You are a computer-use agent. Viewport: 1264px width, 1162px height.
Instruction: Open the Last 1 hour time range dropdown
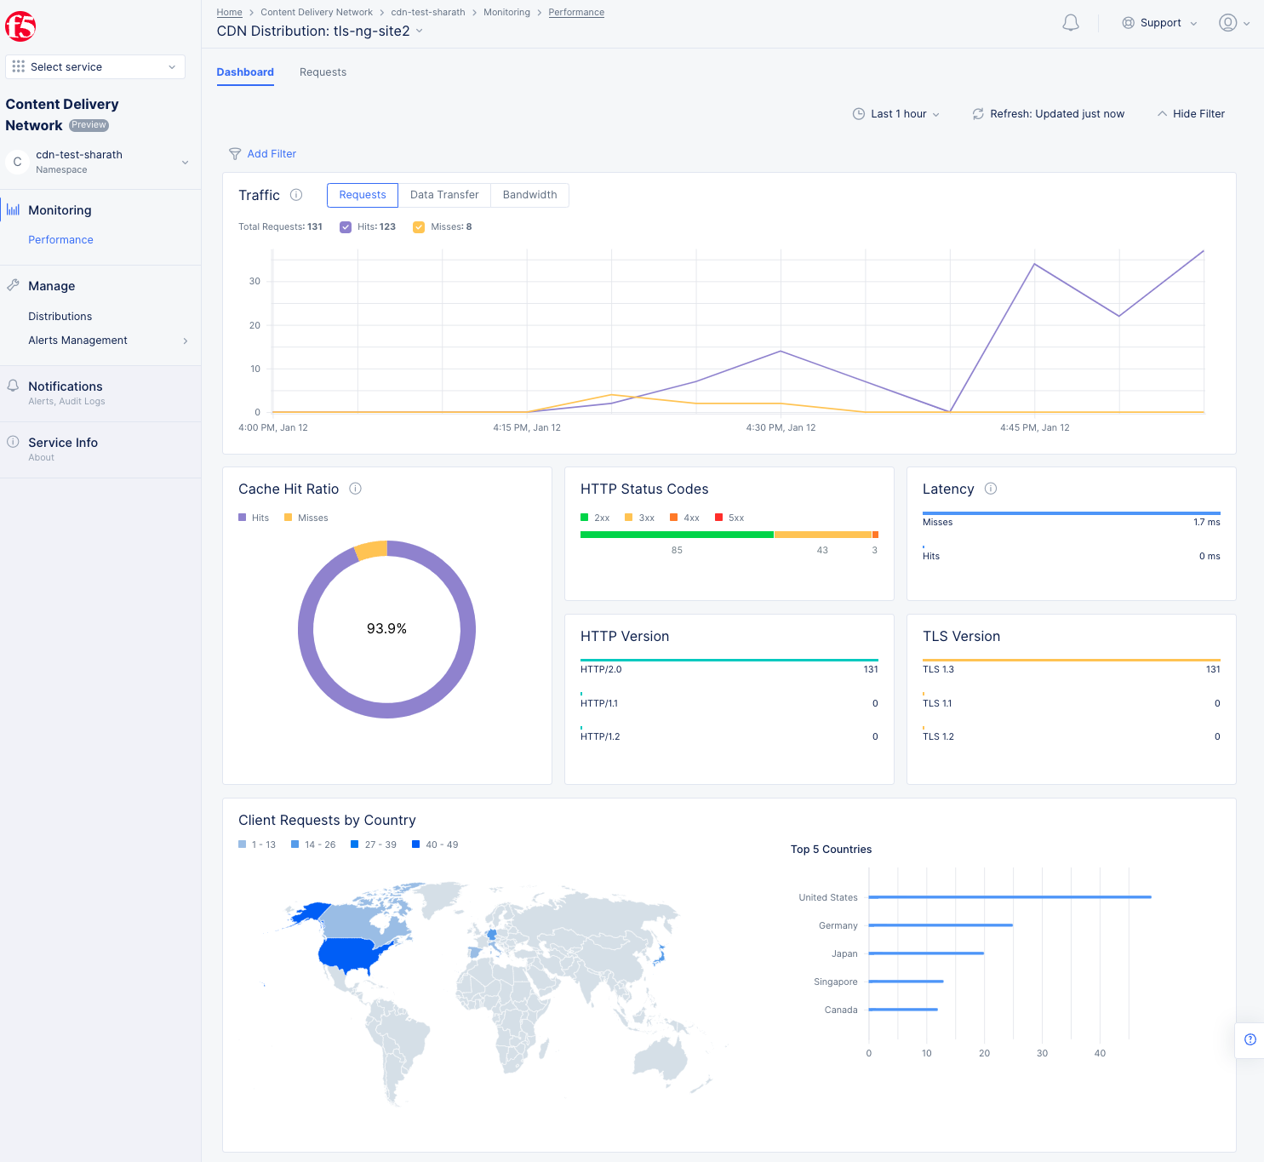(896, 113)
